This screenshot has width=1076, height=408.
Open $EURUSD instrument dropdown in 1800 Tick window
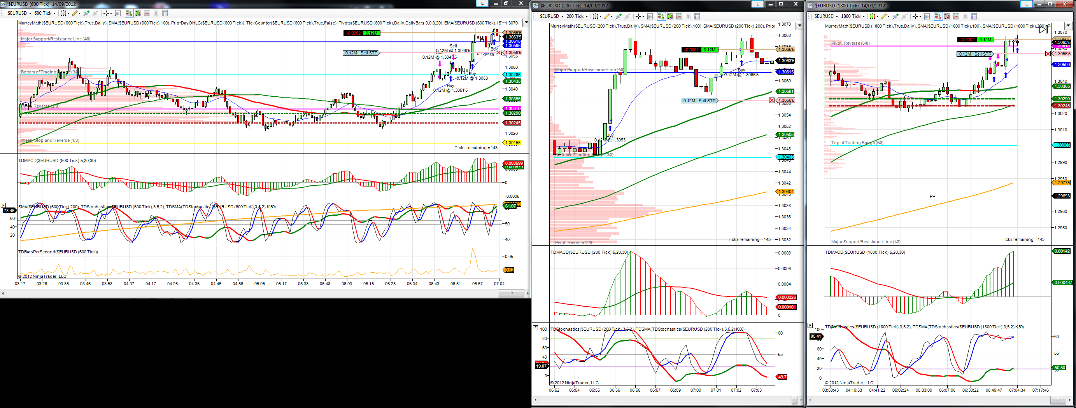[827, 16]
